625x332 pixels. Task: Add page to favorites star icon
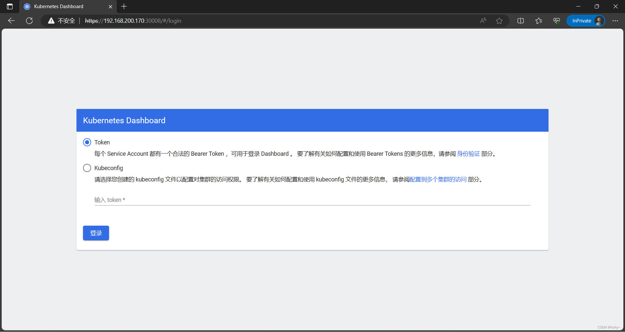click(x=499, y=21)
